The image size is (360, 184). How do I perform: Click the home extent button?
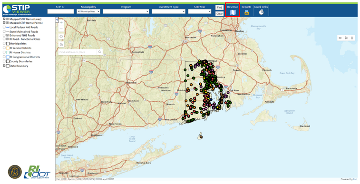tap(61, 44)
